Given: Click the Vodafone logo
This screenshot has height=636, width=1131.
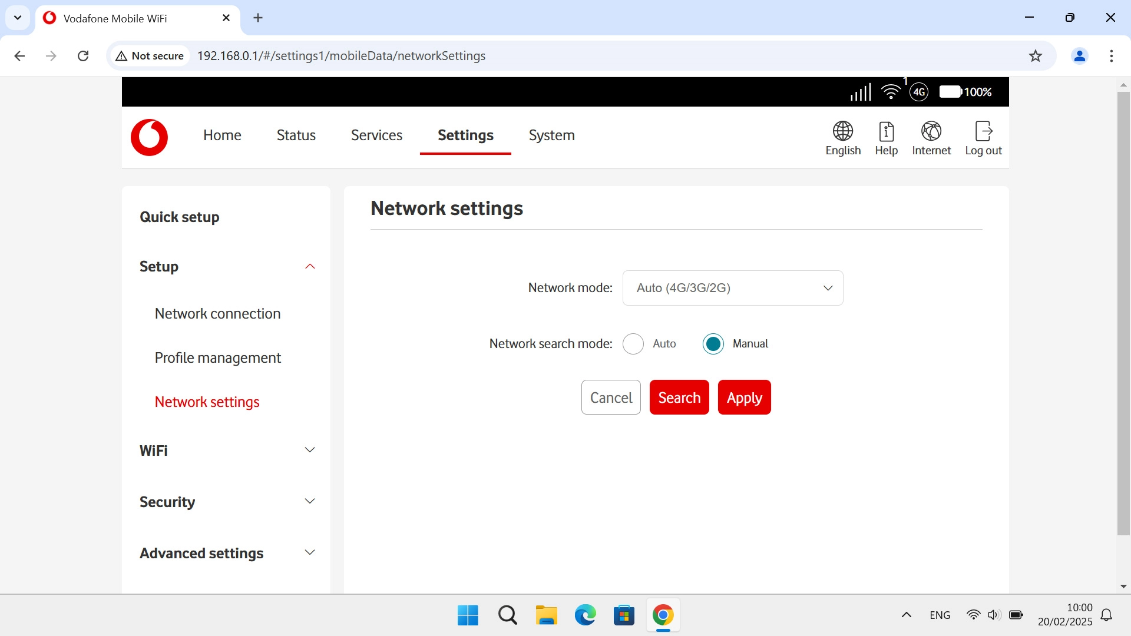Looking at the screenshot, I should (149, 137).
